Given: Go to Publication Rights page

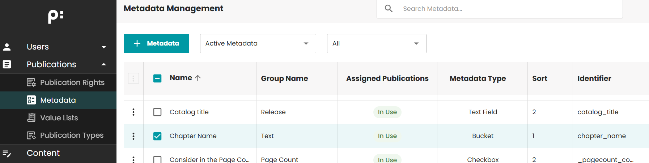Looking at the screenshot, I should [x=58, y=82].
